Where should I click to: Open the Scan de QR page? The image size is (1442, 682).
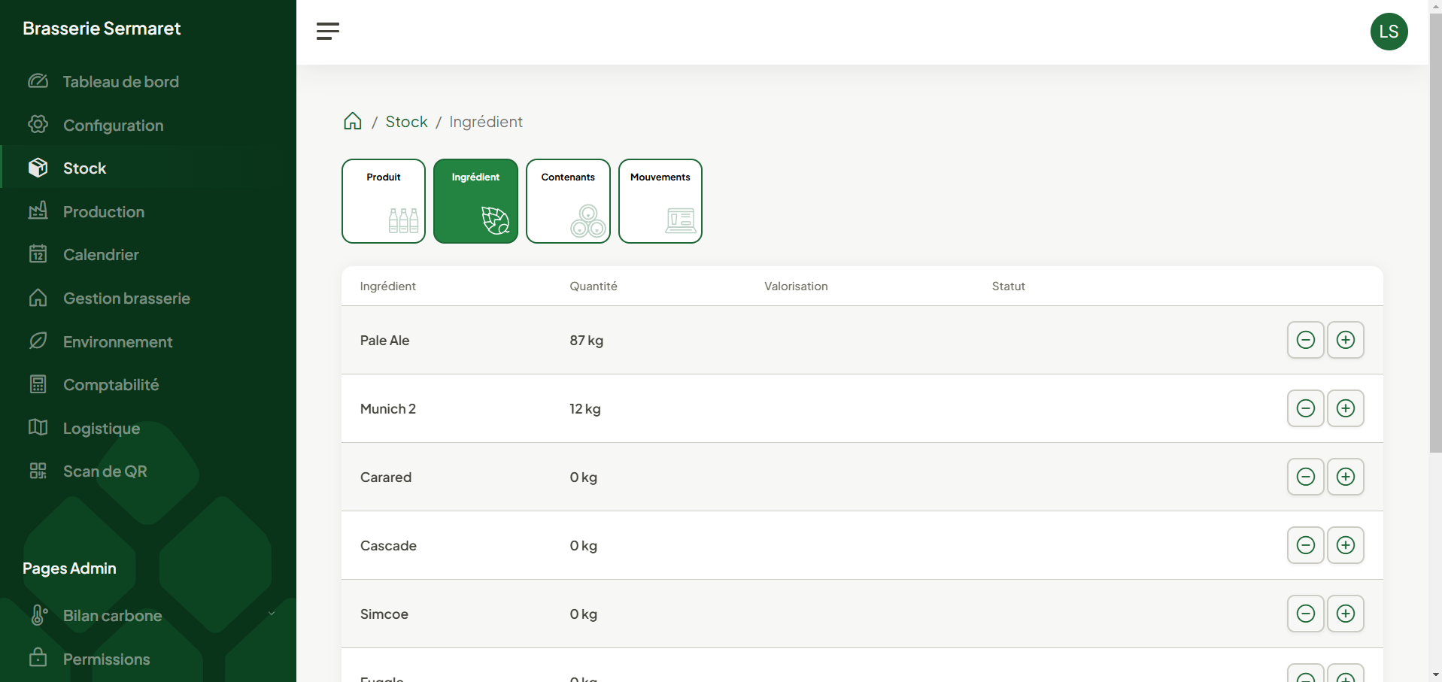105,471
